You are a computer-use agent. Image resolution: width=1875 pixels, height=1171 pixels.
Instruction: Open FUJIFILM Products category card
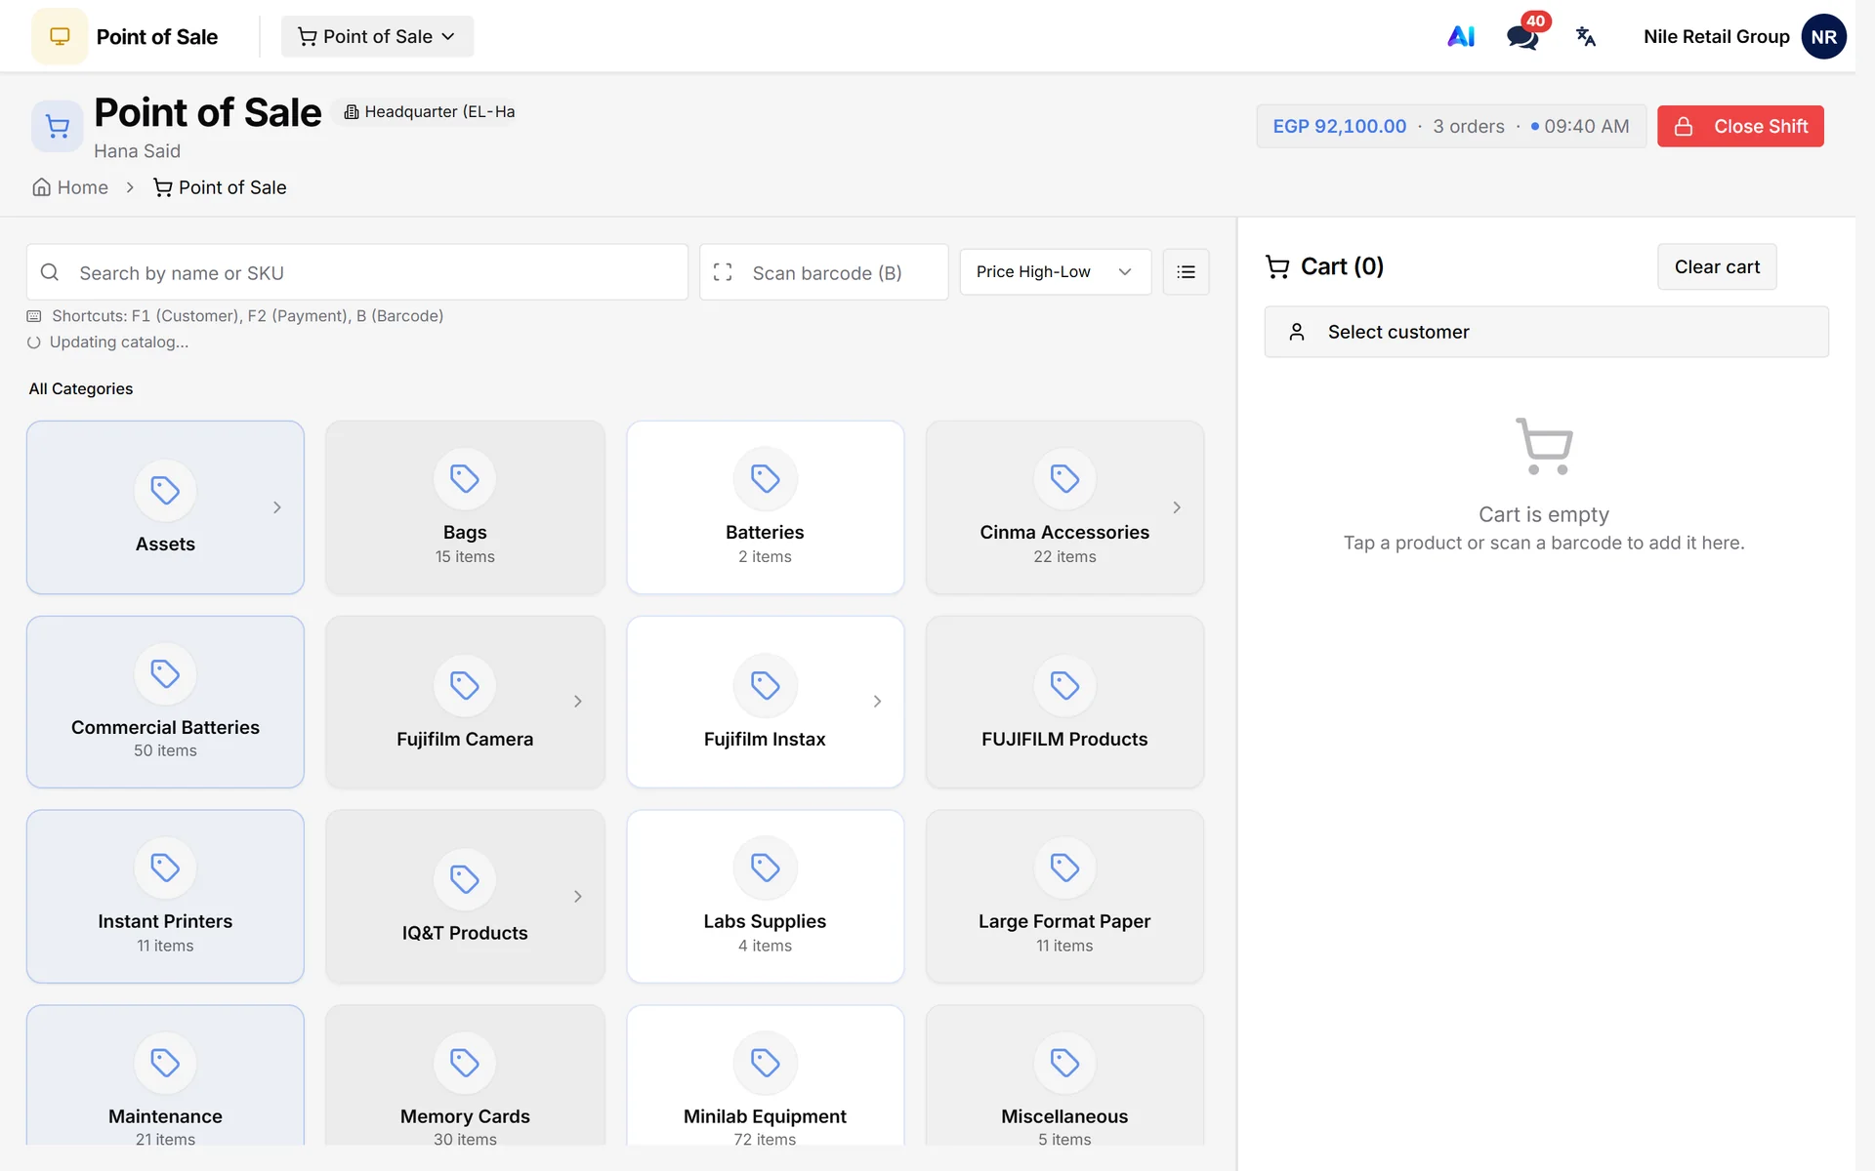coord(1064,702)
